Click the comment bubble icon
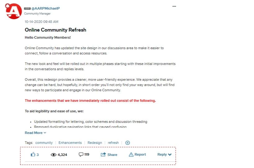This screenshot has width=254, height=168. (x=81, y=154)
